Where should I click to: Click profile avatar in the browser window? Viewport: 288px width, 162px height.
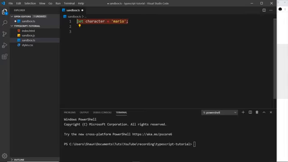point(280,9)
